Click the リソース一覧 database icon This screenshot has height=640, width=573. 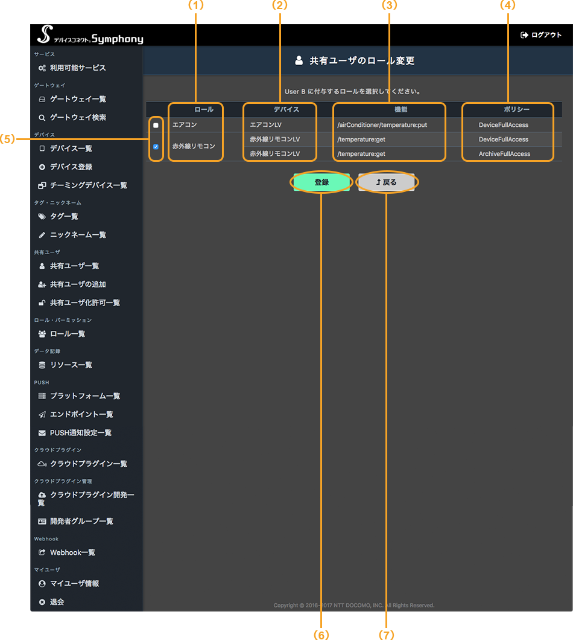click(42, 365)
